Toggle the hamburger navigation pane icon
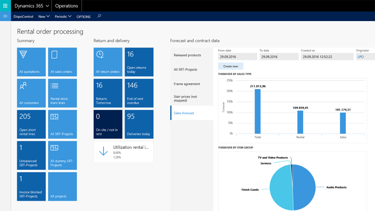This screenshot has height=211, width=375. pos(5,16)
